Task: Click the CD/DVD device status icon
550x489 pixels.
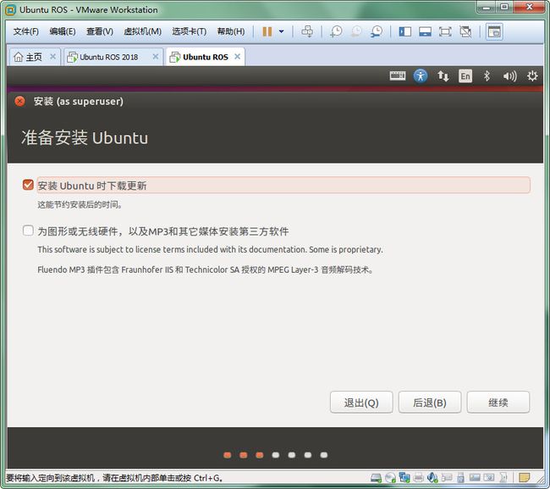Action: [390, 478]
